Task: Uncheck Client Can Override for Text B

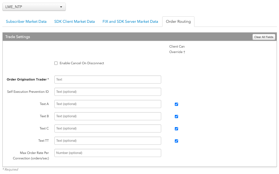Action: pyautogui.click(x=176, y=117)
